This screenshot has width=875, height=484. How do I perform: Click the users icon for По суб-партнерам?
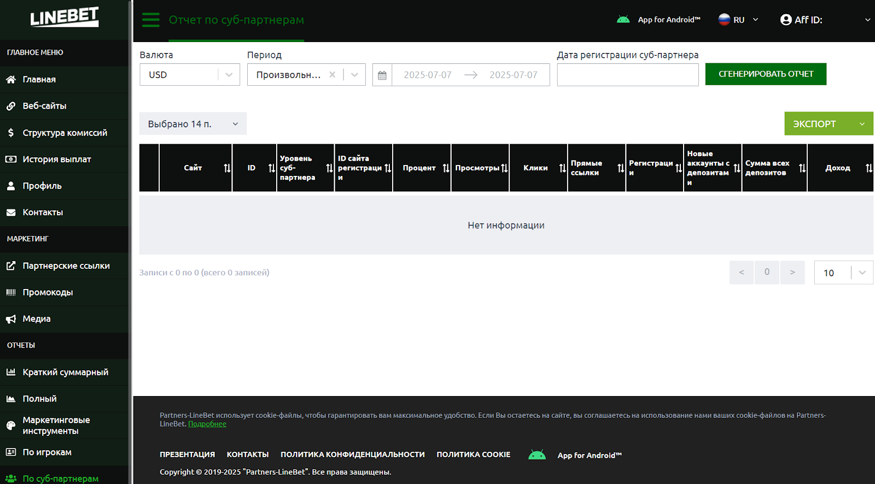pyautogui.click(x=11, y=479)
